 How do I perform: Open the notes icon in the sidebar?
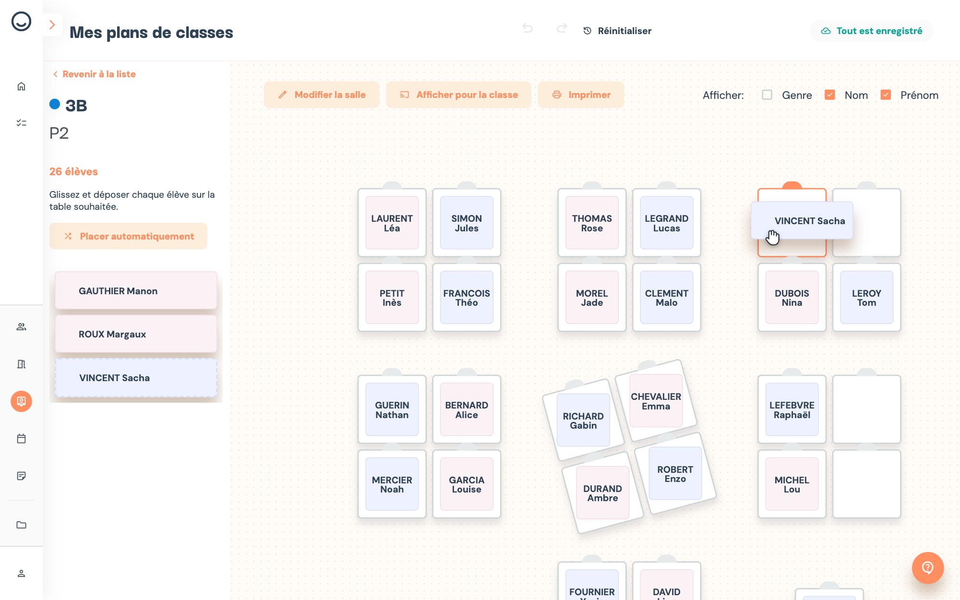pyautogui.click(x=21, y=476)
